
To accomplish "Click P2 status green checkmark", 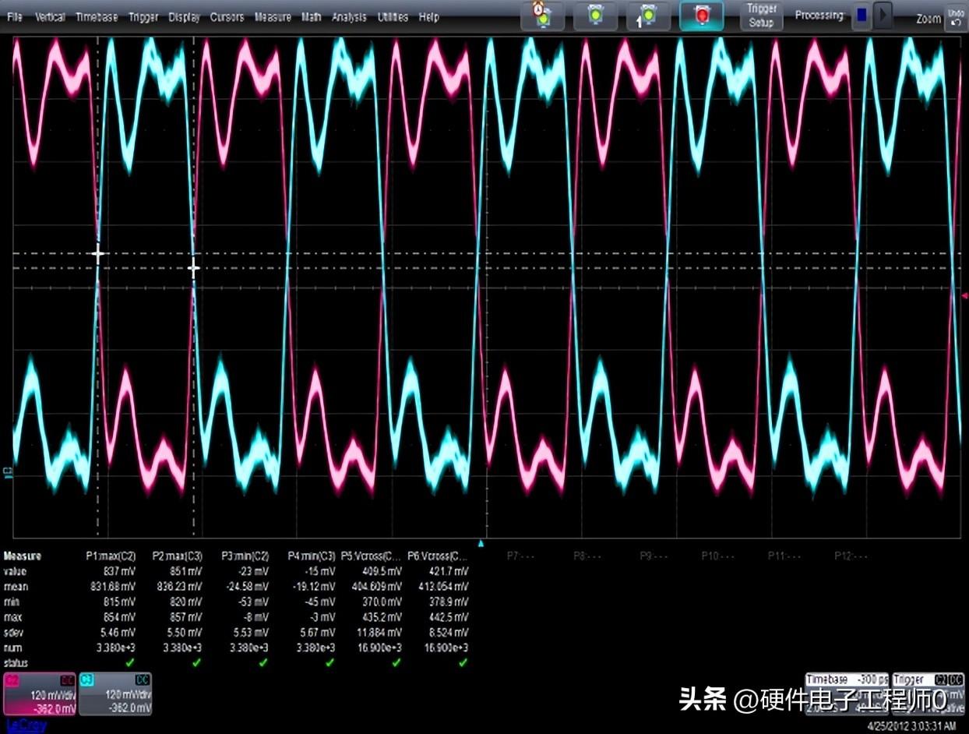I will pos(196,662).
